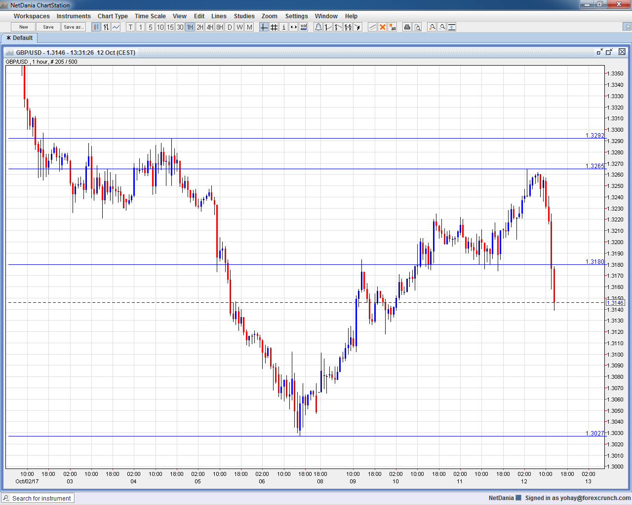This screenshot has width=632, height=505.
Task: Select the first order line tool icon
Action: pyautogui.click(x=328, y=27)
